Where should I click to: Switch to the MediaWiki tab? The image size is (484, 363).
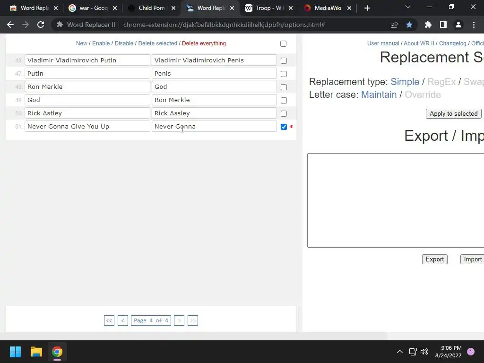point(327,9)
